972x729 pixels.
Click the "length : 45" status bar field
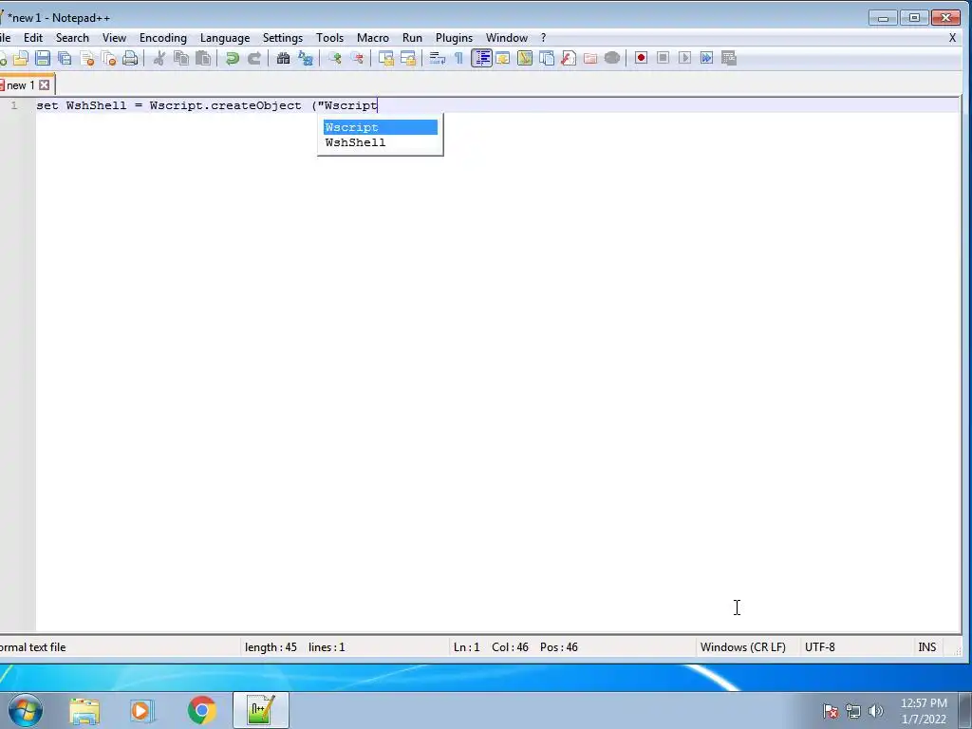[x=271, y=647]
